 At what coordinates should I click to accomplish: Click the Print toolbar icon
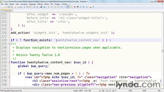coord(20,7)
